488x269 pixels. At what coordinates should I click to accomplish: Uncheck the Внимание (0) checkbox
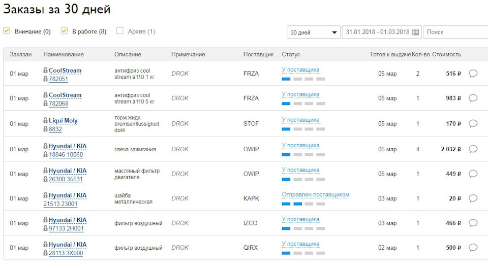(x=7, y=31)
